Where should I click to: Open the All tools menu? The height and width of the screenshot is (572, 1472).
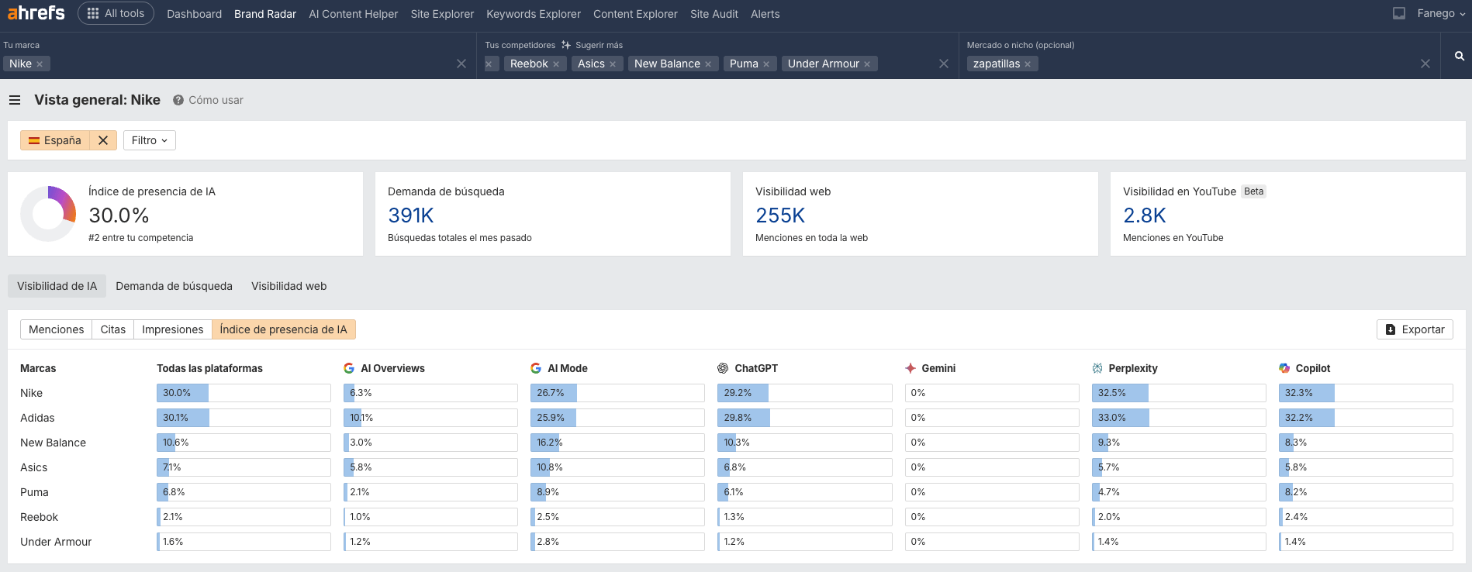tap(116, 13)
